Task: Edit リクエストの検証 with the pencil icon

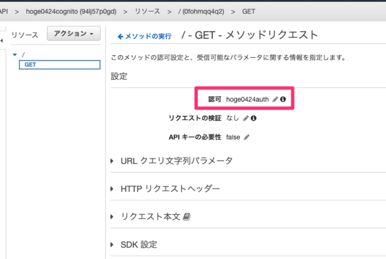Action: (245, 118)
